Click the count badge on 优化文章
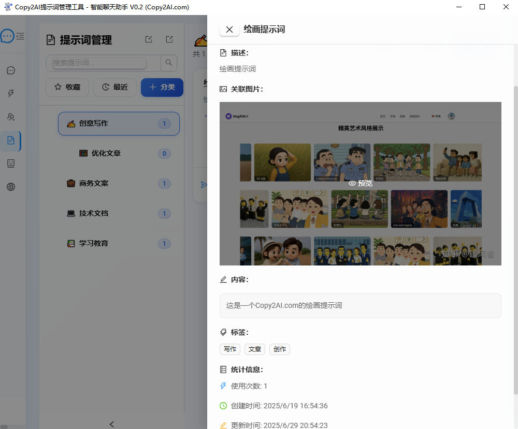Screen dimensions: 518x429 [164, 154]
